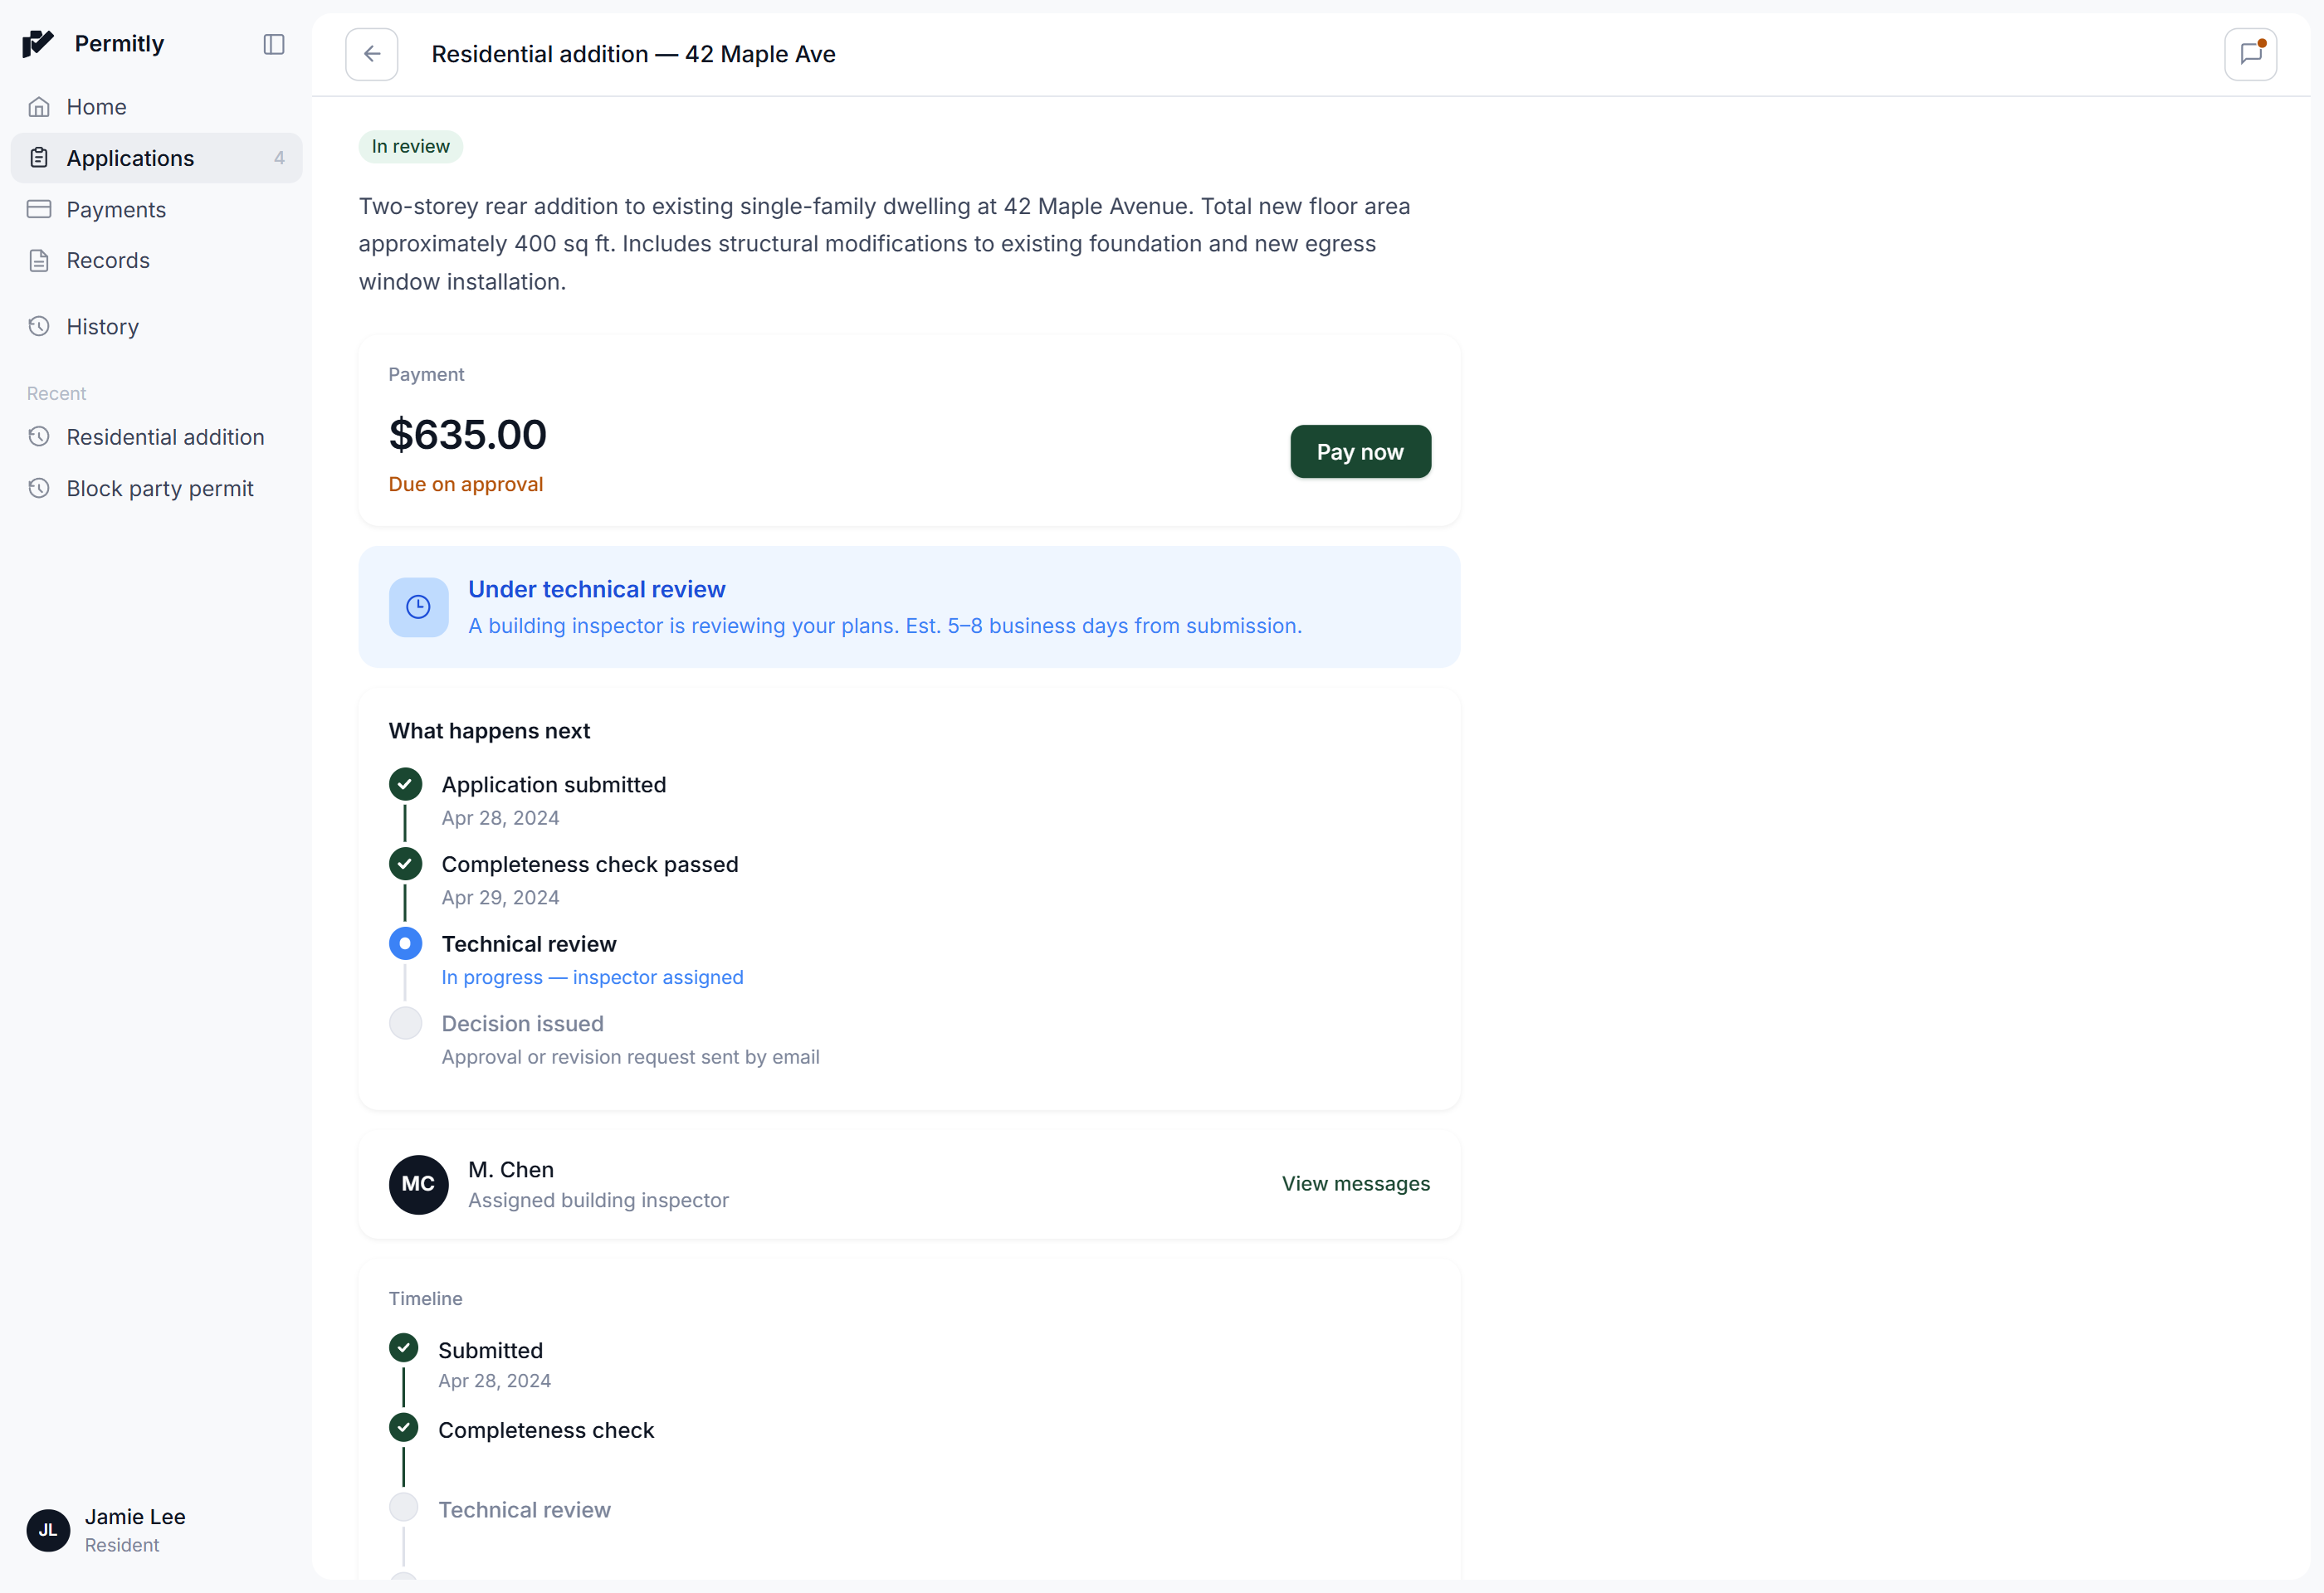Click the Payments card icon
The image size is (2324, 1593).
39,210
